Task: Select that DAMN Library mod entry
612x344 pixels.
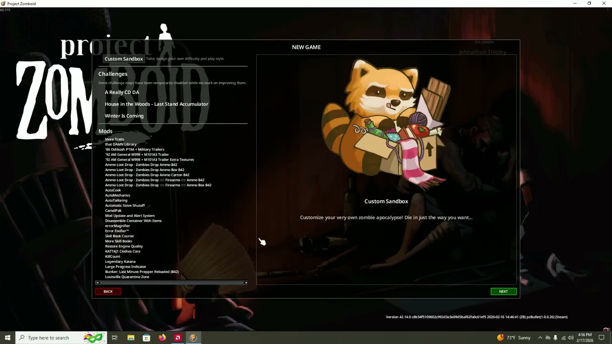Action: point(120,144)
